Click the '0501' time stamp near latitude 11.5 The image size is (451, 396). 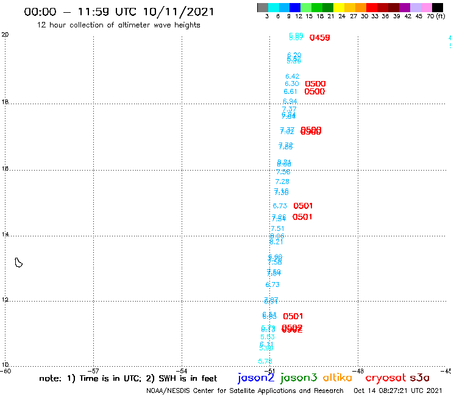(x=293, y=316)
